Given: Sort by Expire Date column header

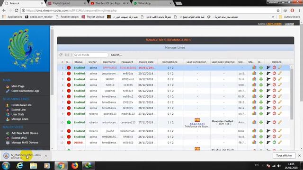Looking at the screenshot, I should coord(146,62).
